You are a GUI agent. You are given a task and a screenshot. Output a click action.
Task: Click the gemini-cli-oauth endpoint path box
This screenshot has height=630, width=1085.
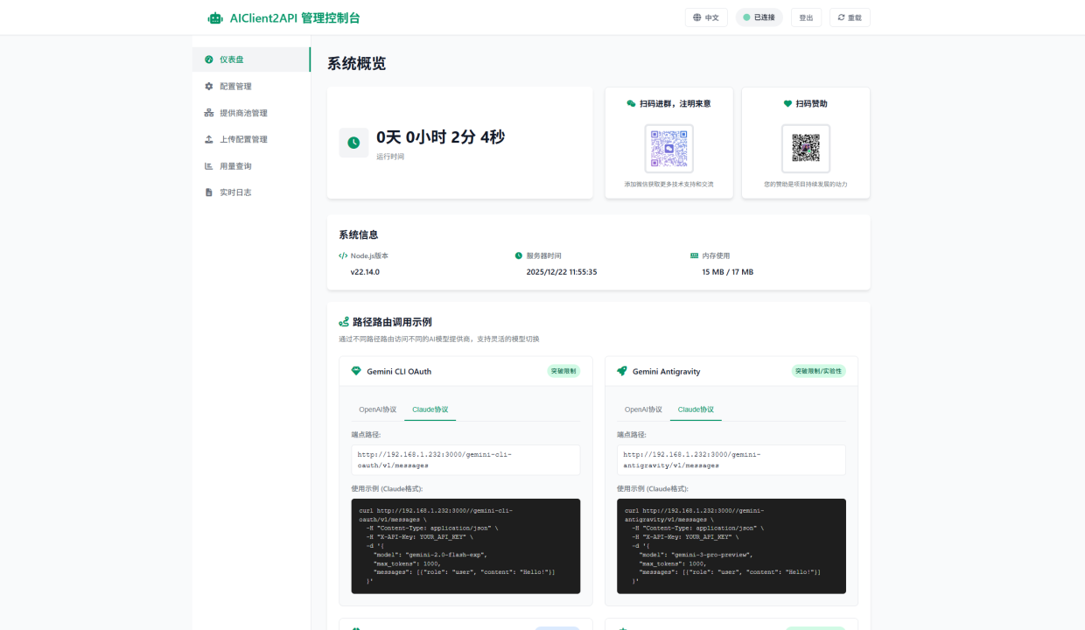(465, 460)
